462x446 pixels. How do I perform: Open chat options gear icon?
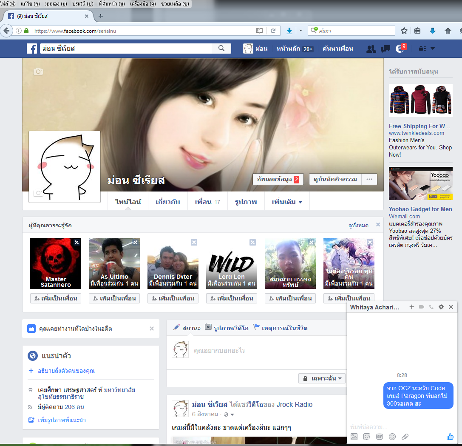click(441, 307)
